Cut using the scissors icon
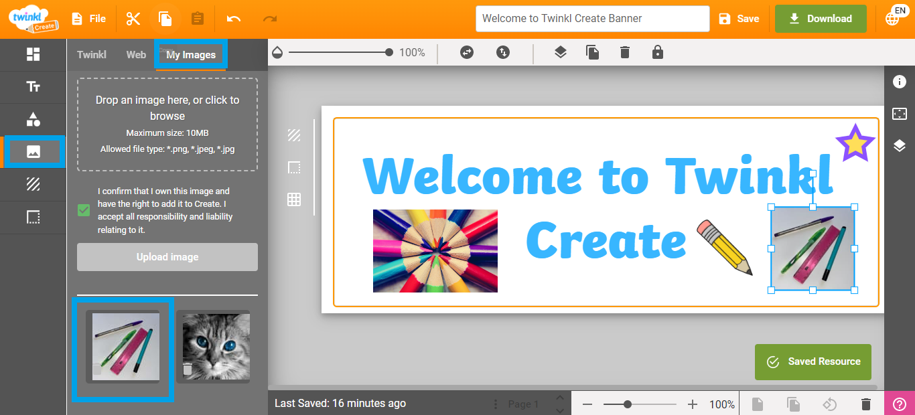Viewport: 915px width, 415px height. click(x=133, y=18)
